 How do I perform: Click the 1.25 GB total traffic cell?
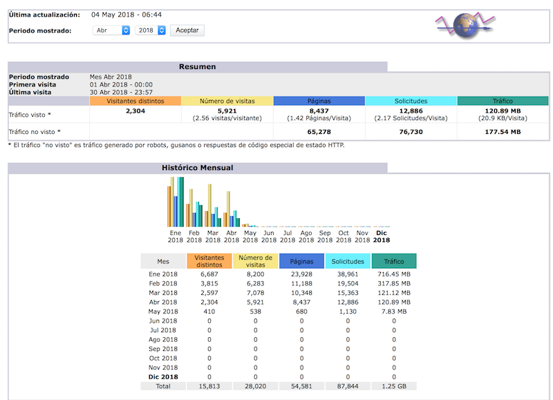click(x=394, y=386)
